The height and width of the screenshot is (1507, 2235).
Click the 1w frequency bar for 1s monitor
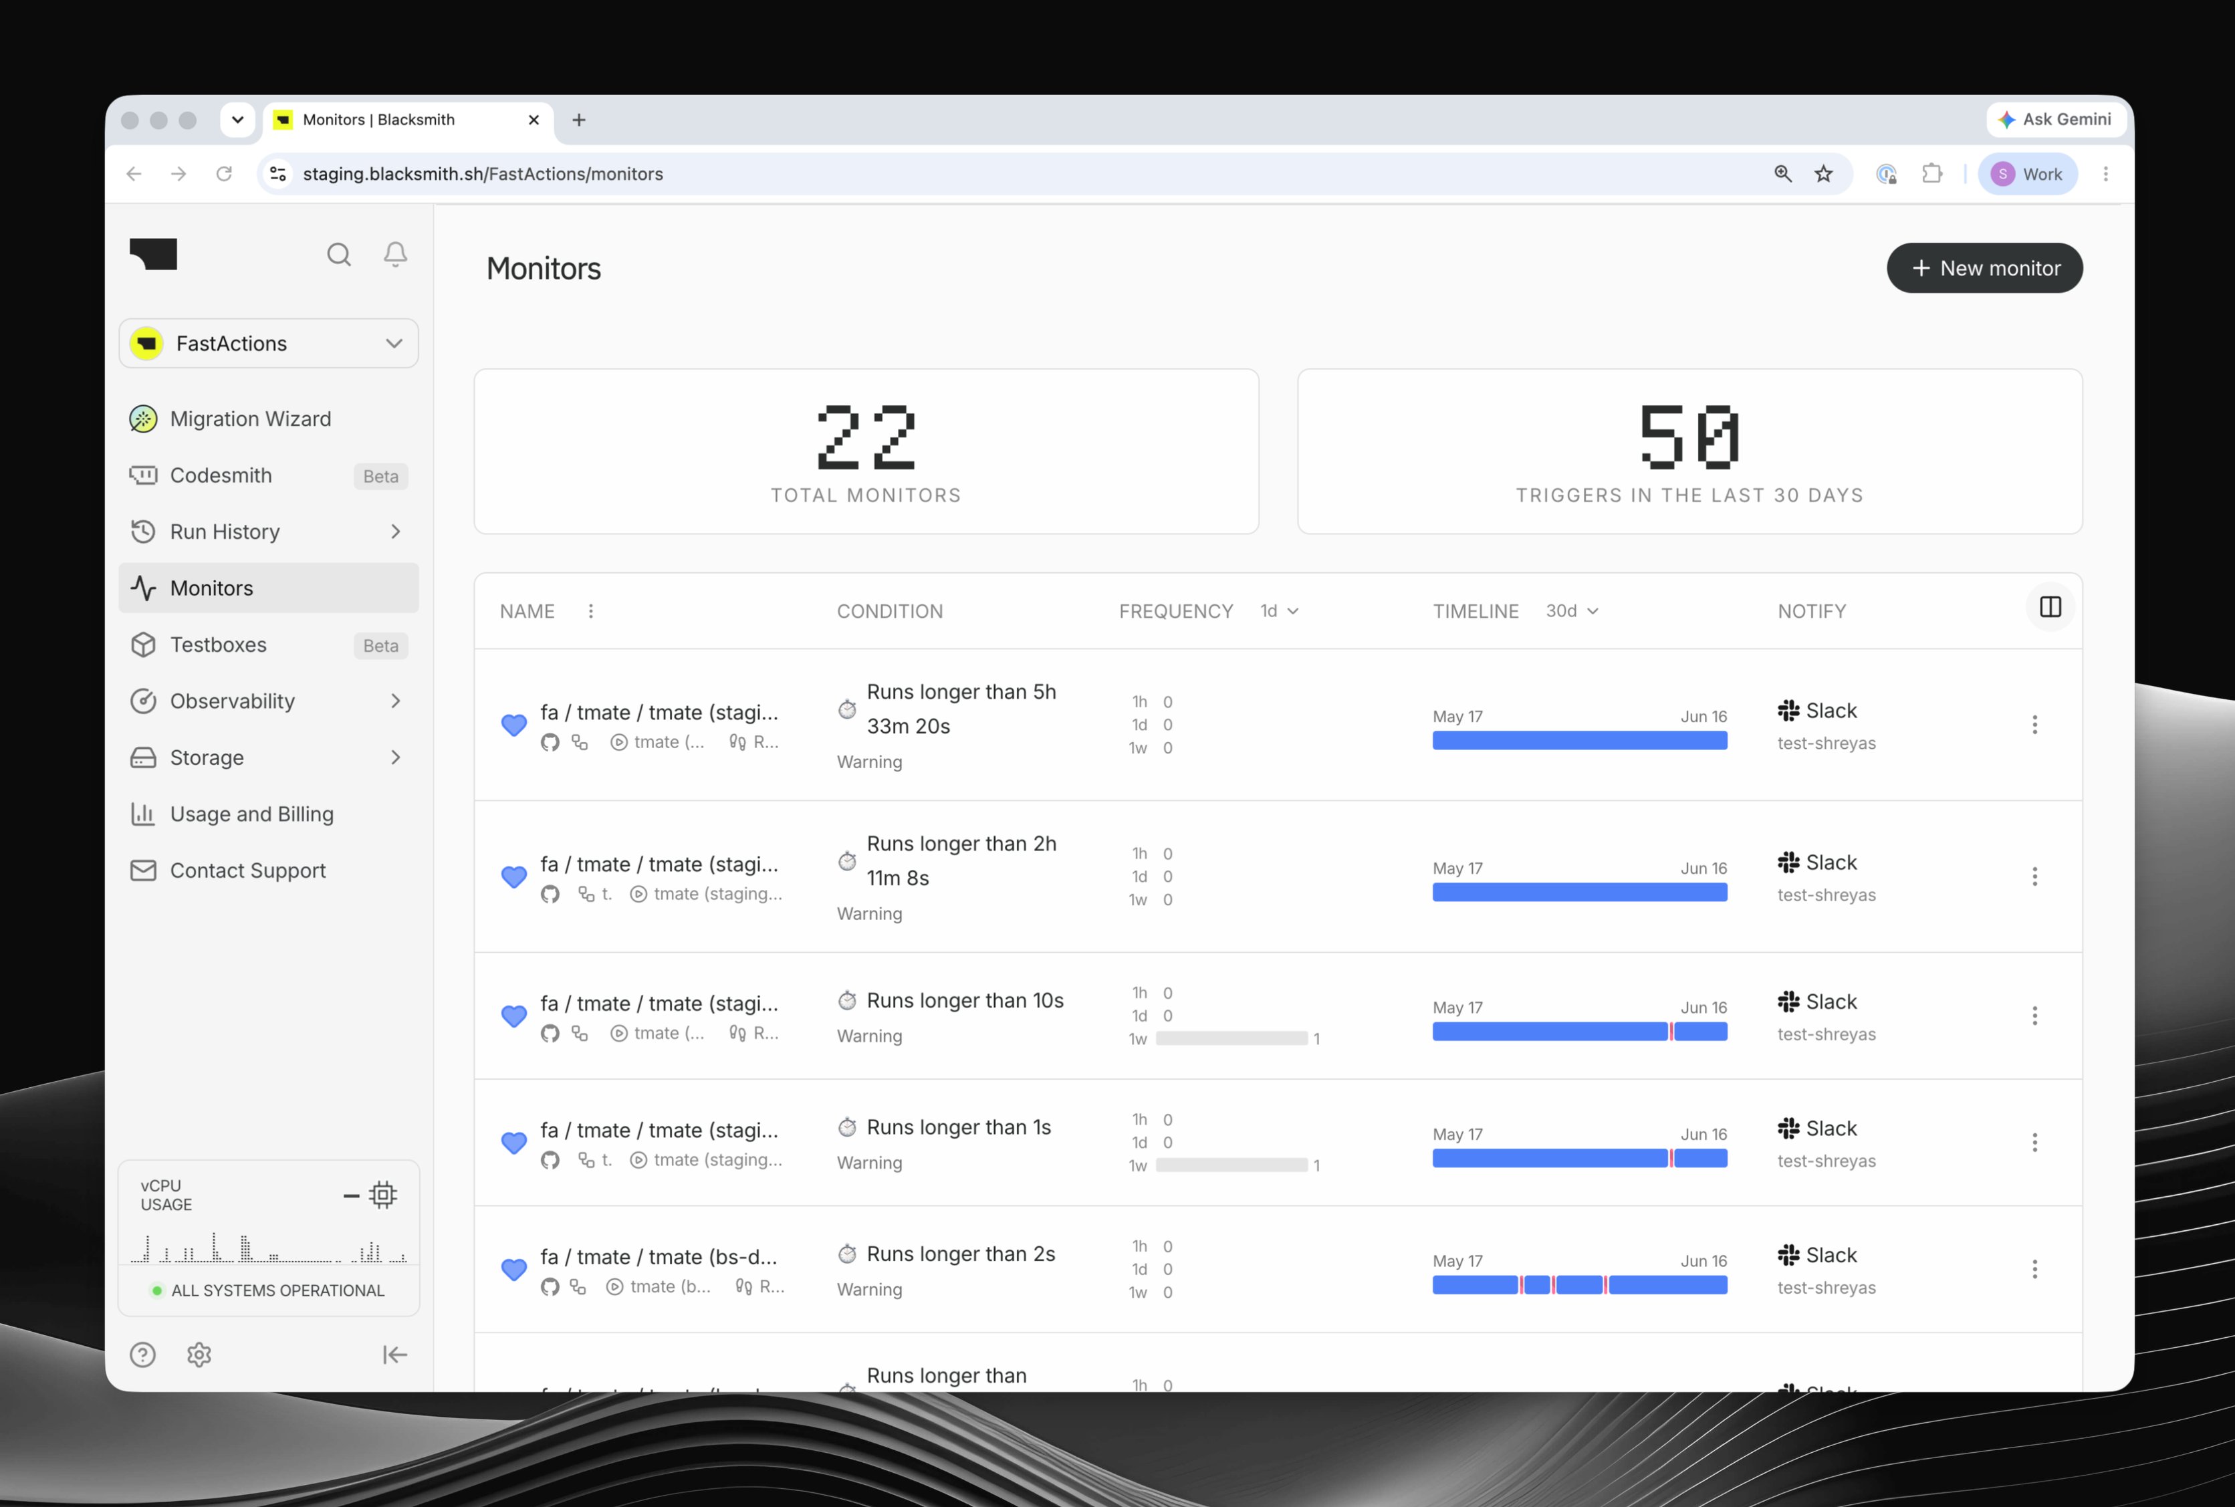tap(1232, 1166)
